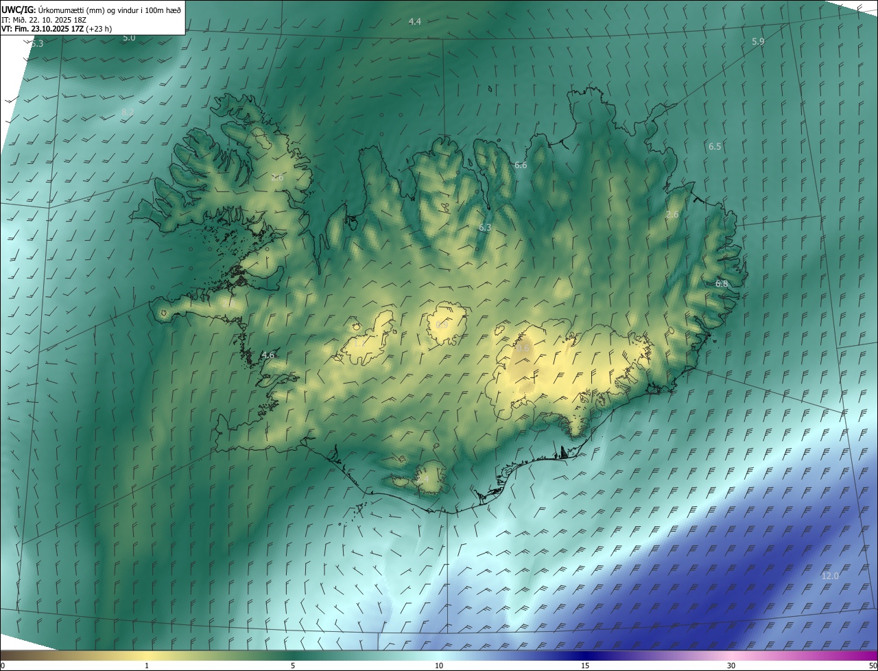Select the 5.9 value label on the map
This screenshot has width=878, height=671.
pyautogui.click(x=758, y=42)
